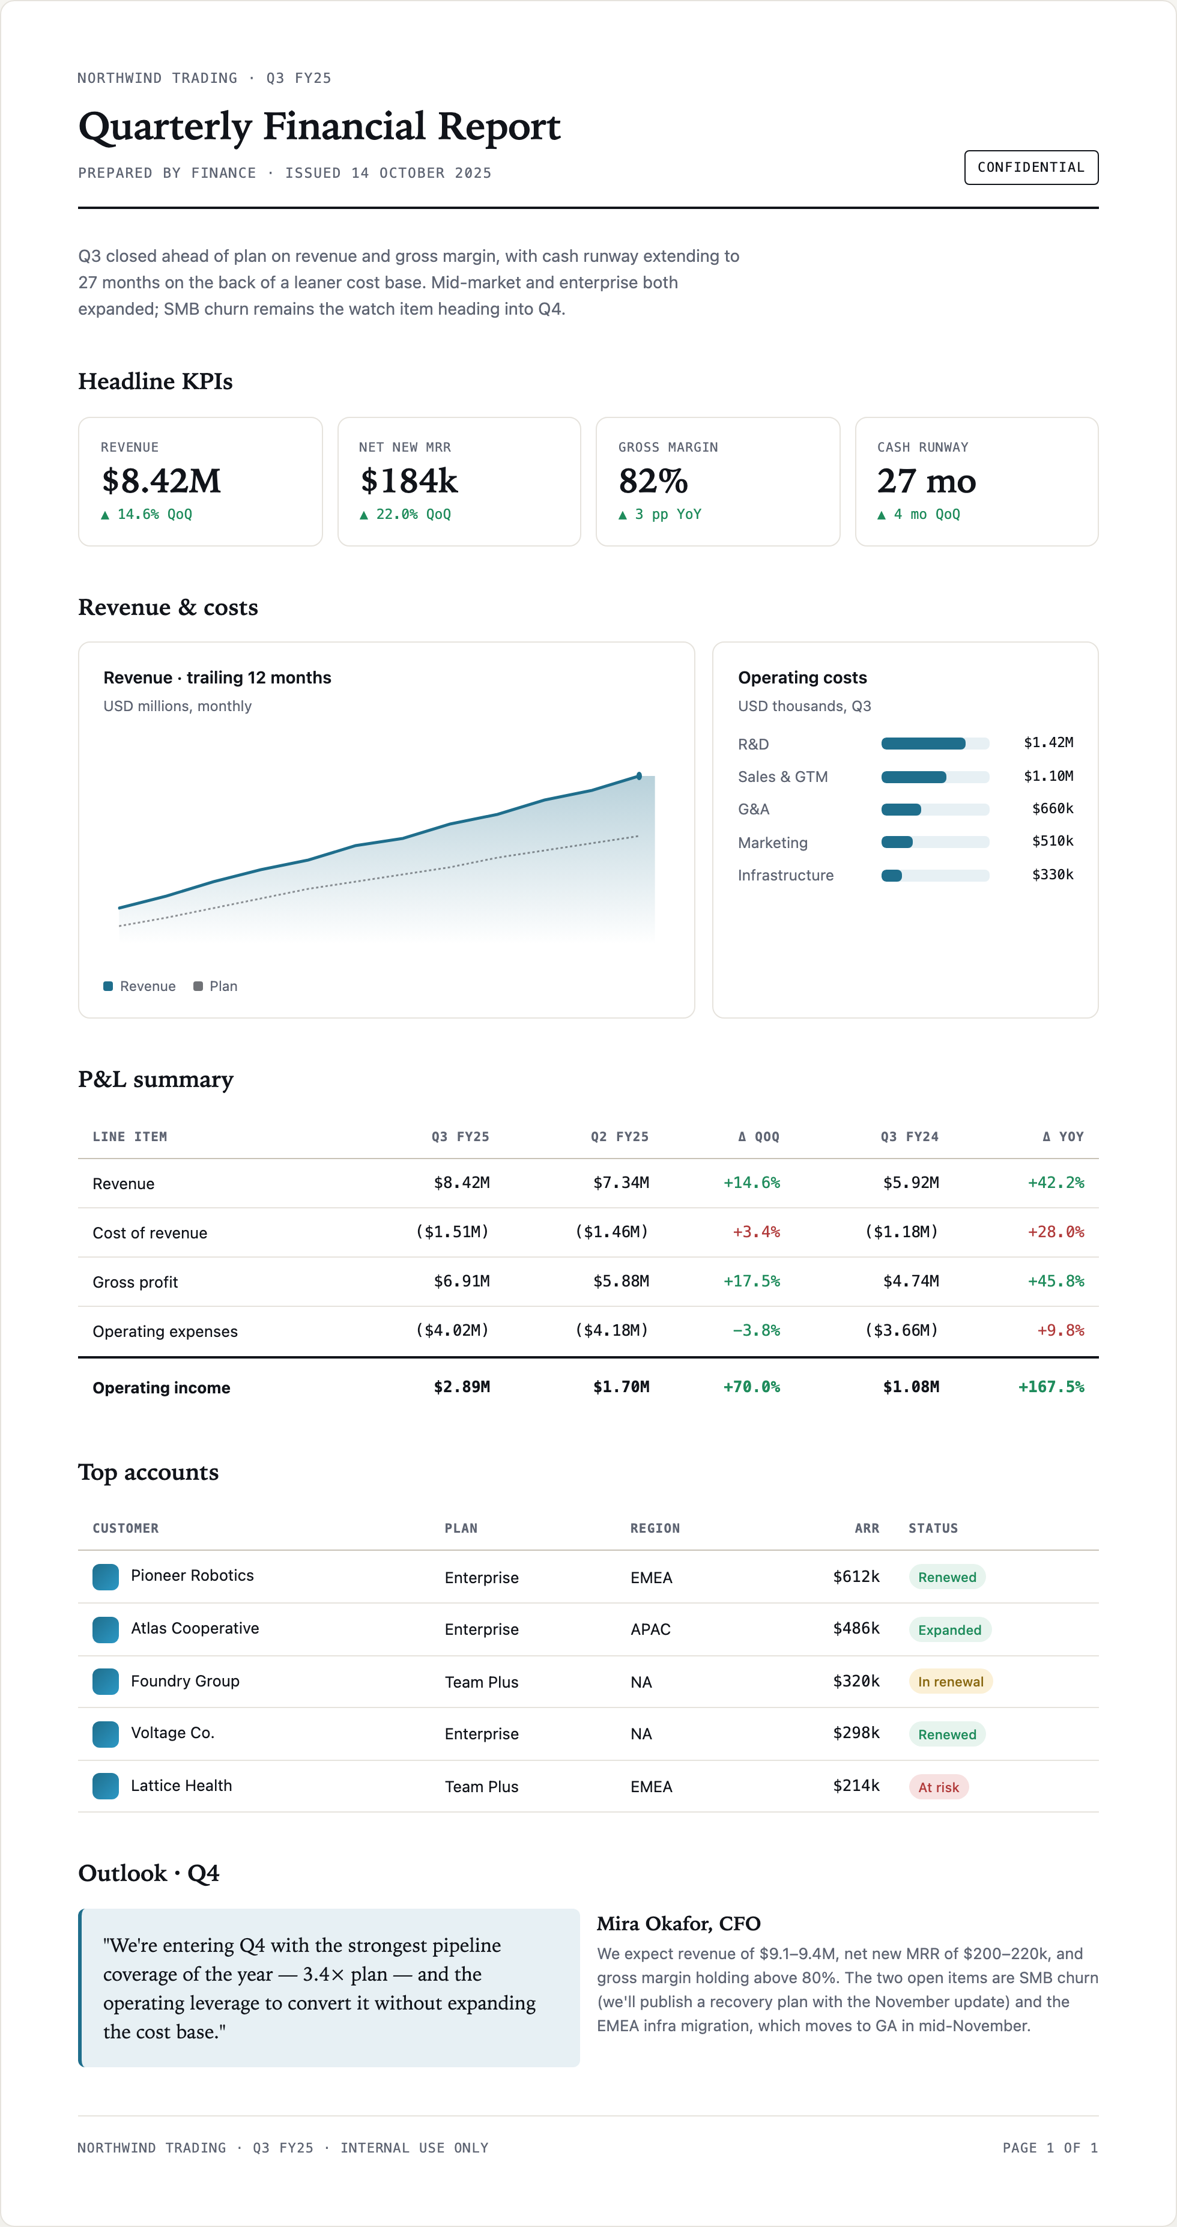Viewport: 1177px width, 2227px height.
Task: Select the Revenue KPI card showing $8.42M
Action: [x=201, y=482]
